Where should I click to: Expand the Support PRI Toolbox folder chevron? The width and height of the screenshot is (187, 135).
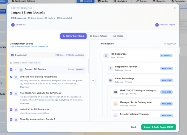(x=16, y=70)
